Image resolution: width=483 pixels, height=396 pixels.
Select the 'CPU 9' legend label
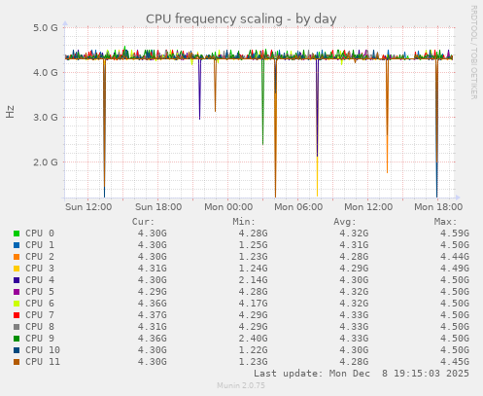point(40,339)
